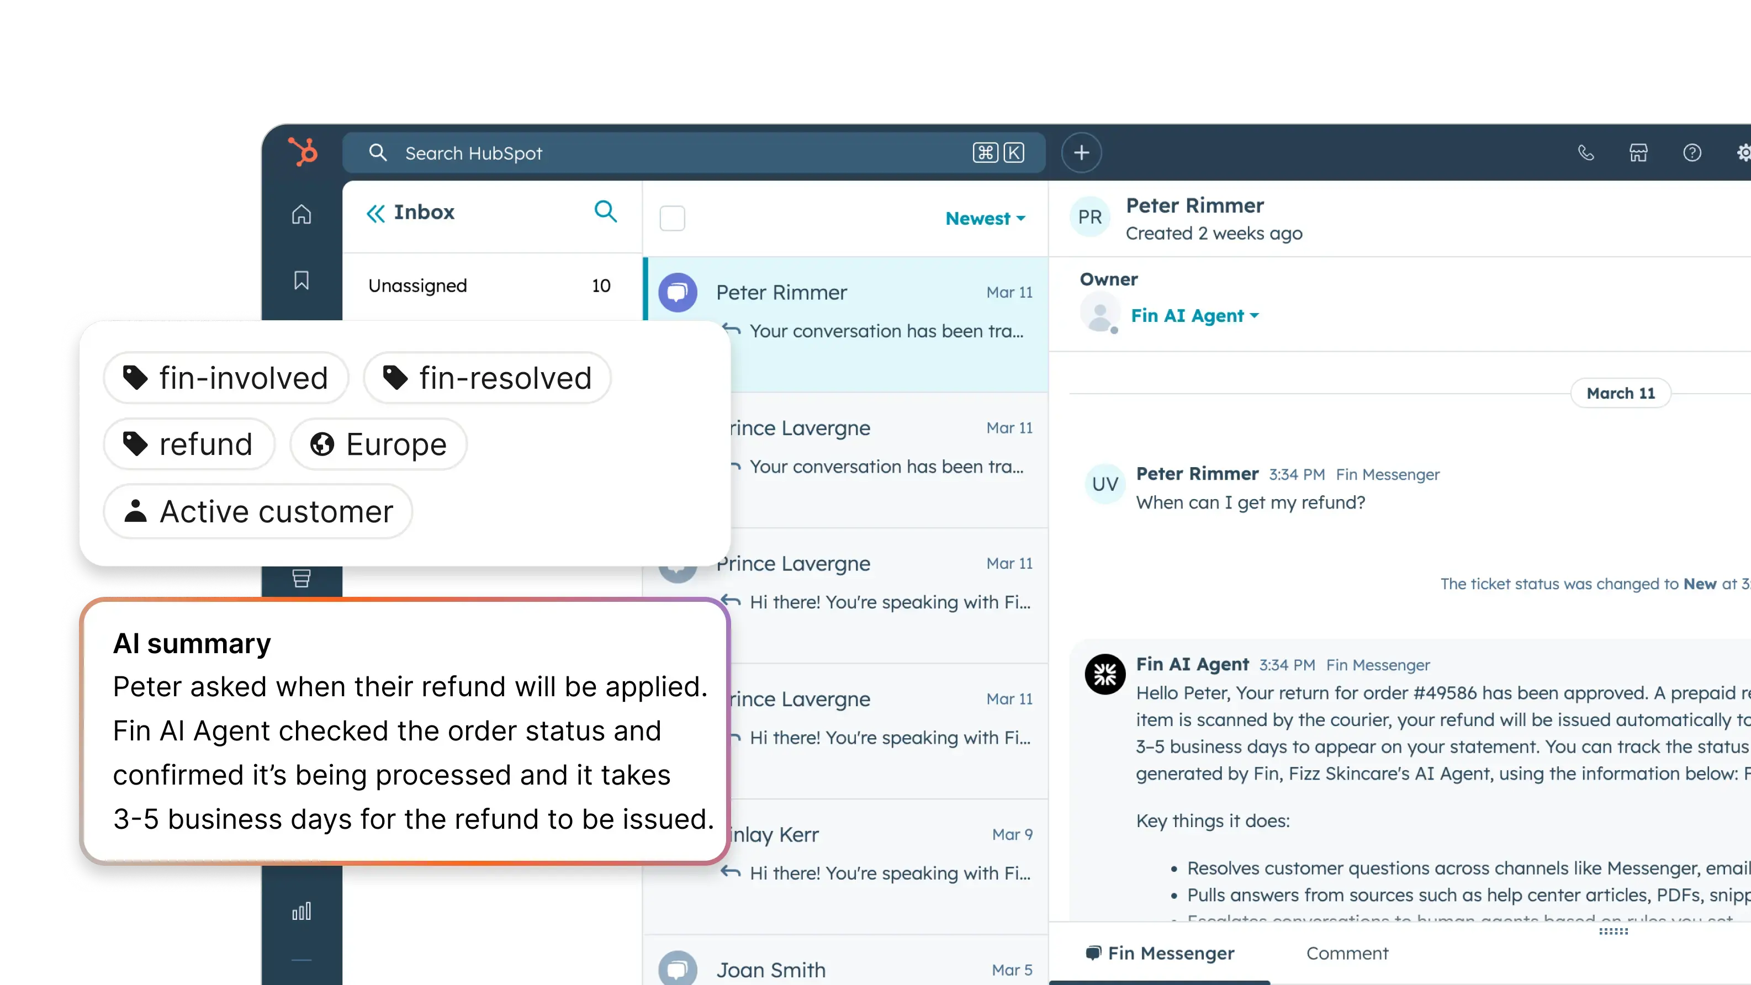Click the March 11 date marker

[x=1621, y=393]
